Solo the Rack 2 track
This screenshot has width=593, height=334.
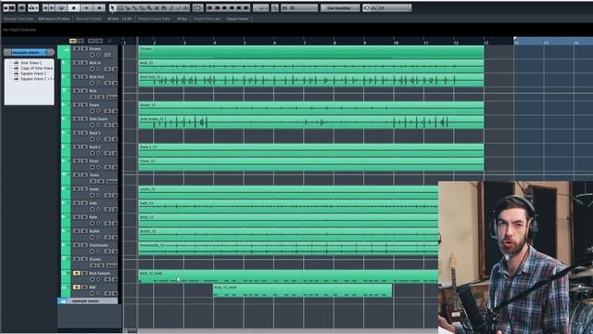point(84,147)
